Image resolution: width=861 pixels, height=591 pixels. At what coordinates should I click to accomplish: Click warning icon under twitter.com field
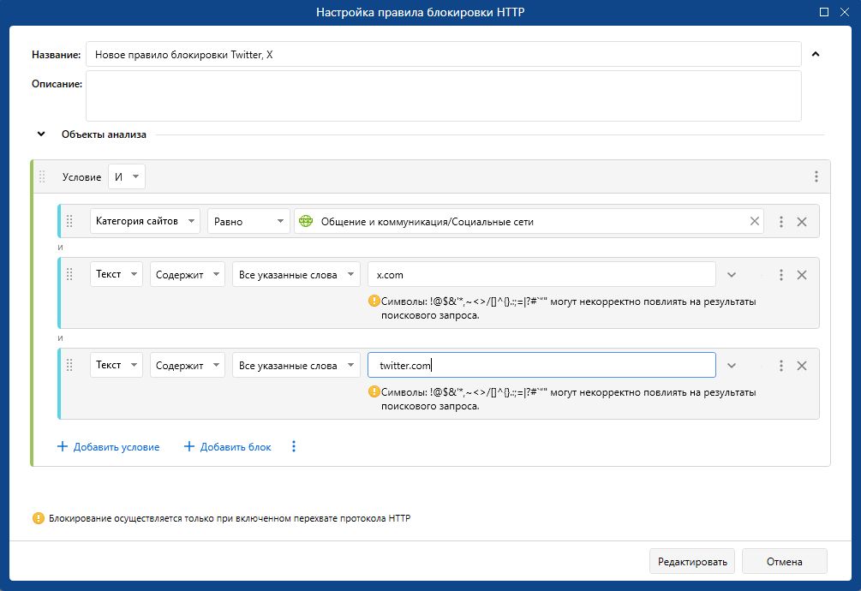click(x=374, y=391)
